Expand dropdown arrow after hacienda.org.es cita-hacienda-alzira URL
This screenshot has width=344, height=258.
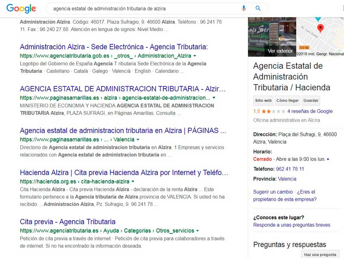133,181
